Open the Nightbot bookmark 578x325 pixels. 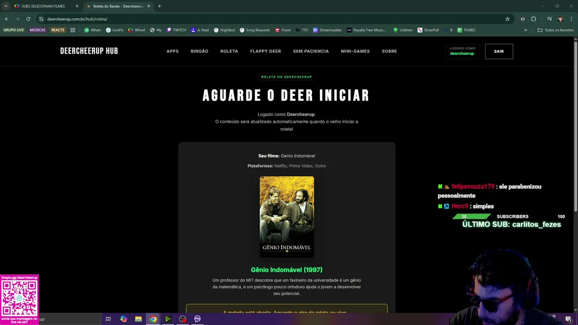click(x=224, y=30)
